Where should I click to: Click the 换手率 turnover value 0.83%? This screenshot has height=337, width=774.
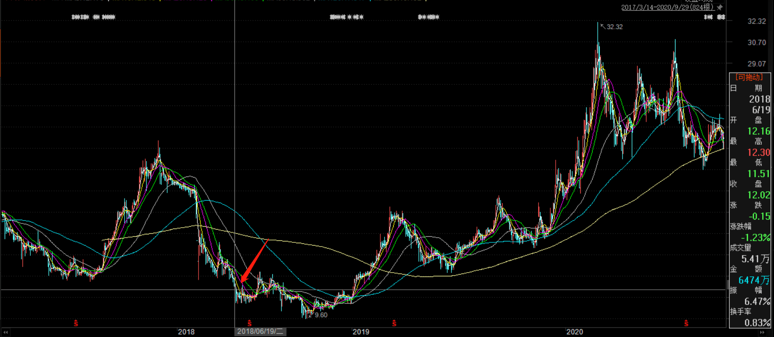coord(757,323)
